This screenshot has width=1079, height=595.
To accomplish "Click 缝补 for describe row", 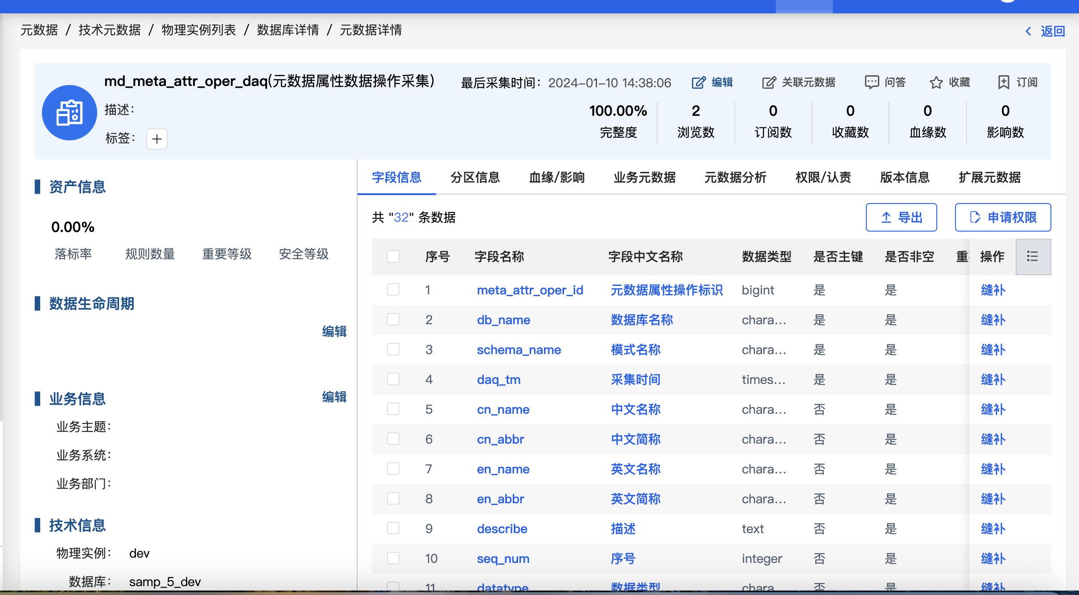I will tap(993, 529).
